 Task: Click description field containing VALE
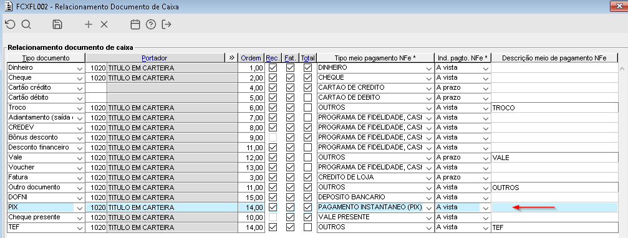point(554,158)
